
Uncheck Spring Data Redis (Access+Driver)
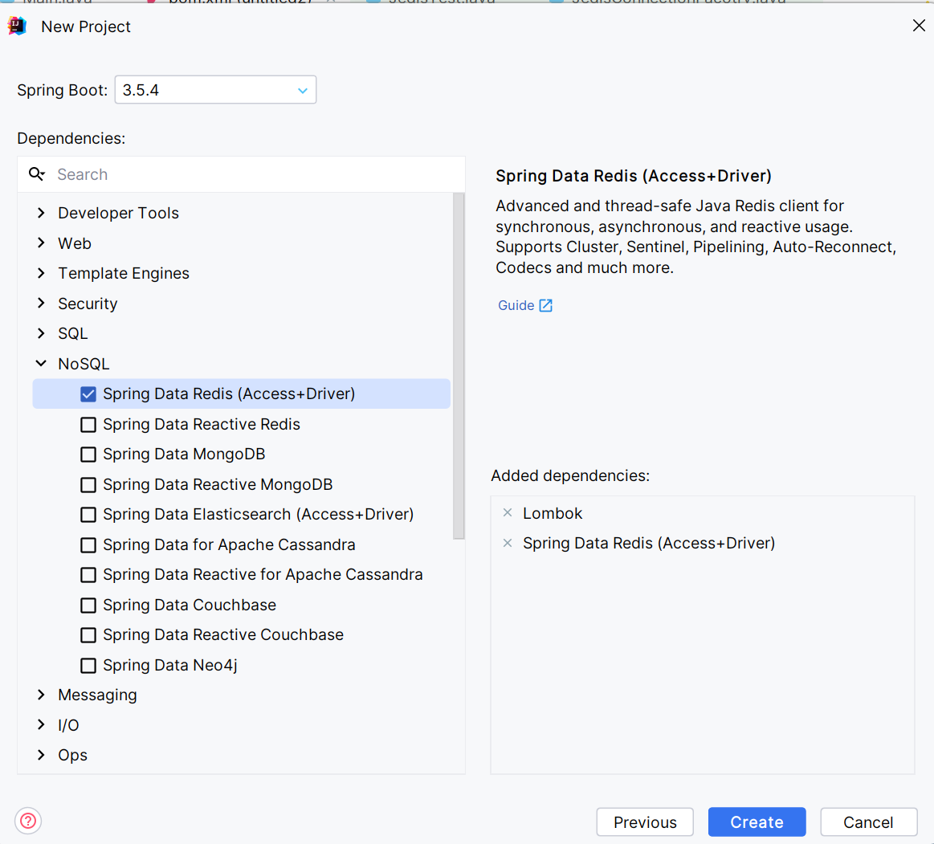point(88,394)
